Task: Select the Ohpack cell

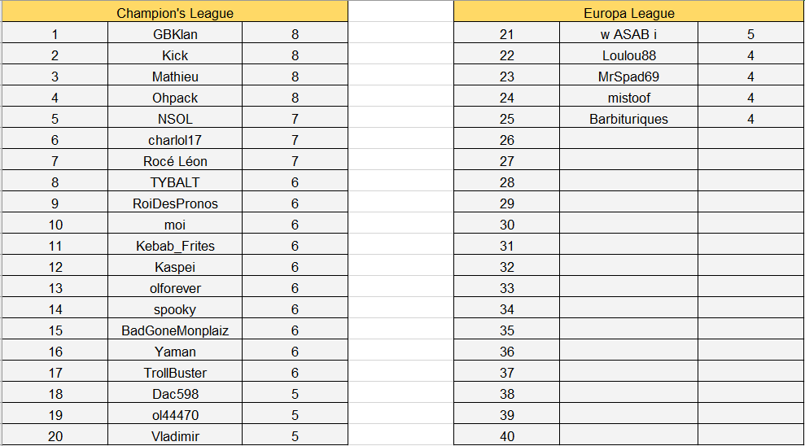Action: [175, 98]
